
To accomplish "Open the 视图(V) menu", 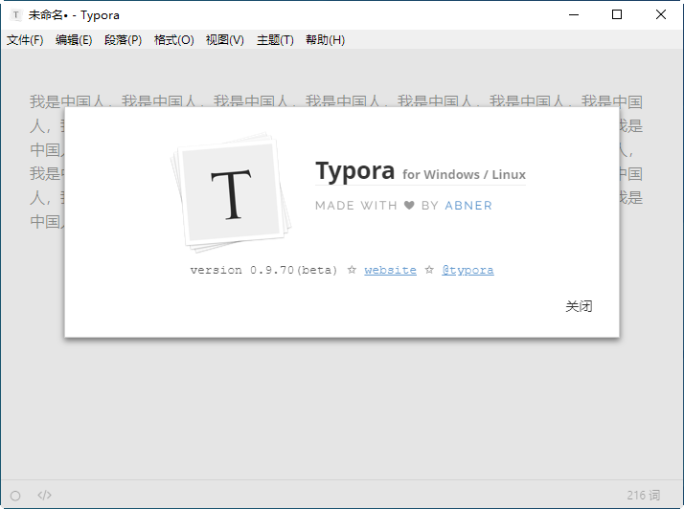I will click(x=225, y=40).
